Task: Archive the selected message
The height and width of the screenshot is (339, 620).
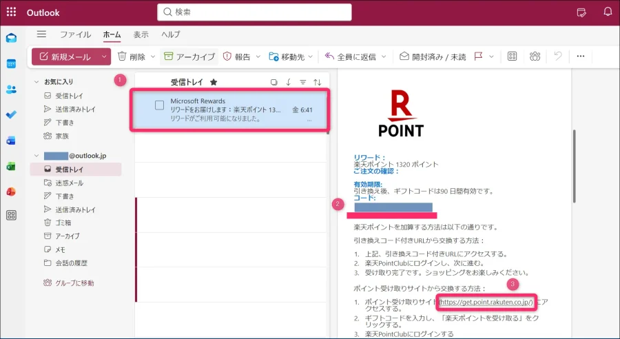Action: click(x=189, y=56)
